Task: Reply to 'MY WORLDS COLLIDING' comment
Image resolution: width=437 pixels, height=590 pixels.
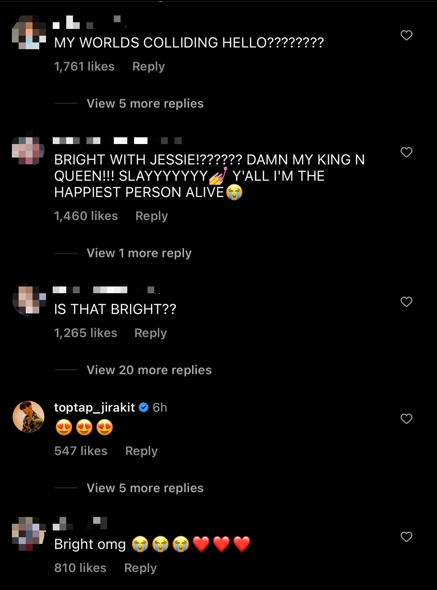Action: pyautogui.click(x=148, y=67)
